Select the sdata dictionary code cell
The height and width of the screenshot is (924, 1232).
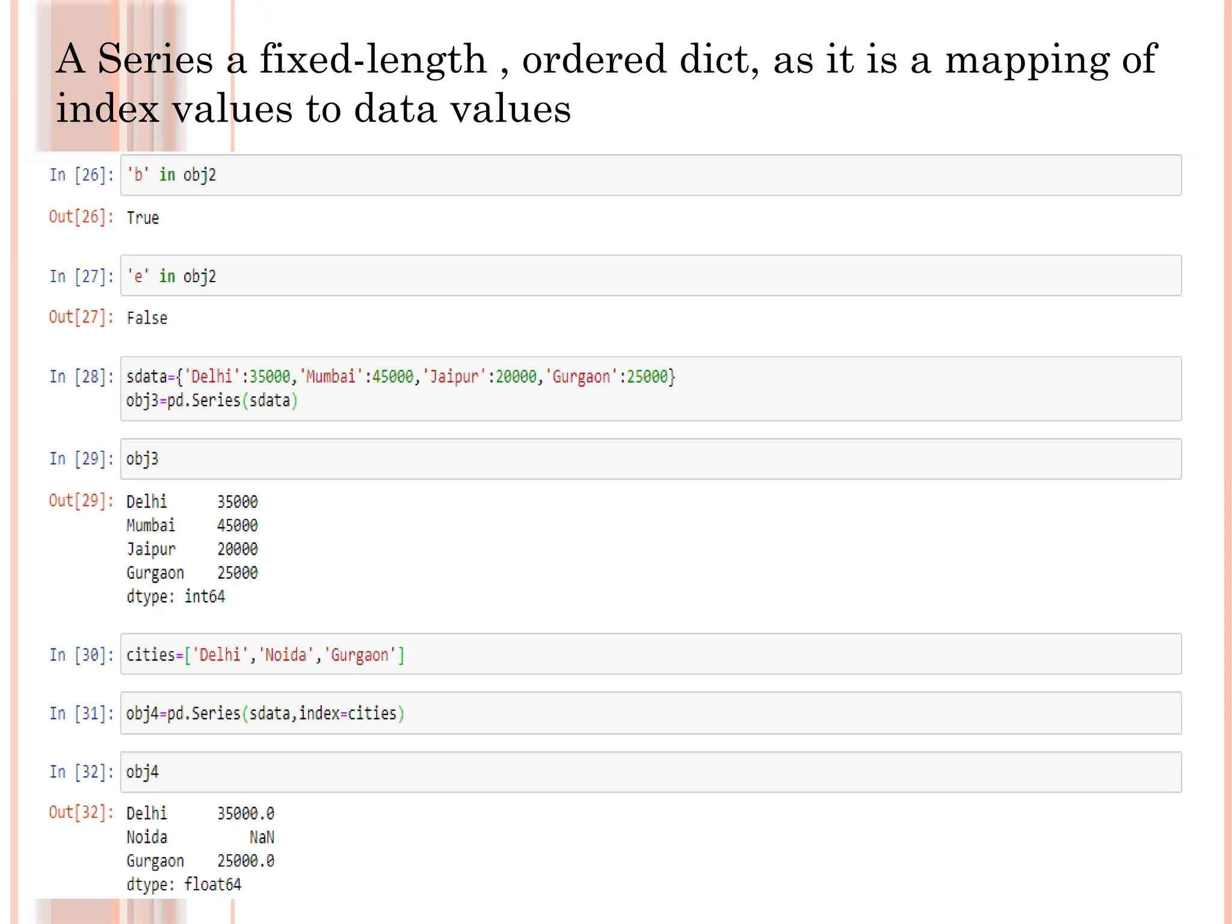pyautogui.click(x=651, y=389)
